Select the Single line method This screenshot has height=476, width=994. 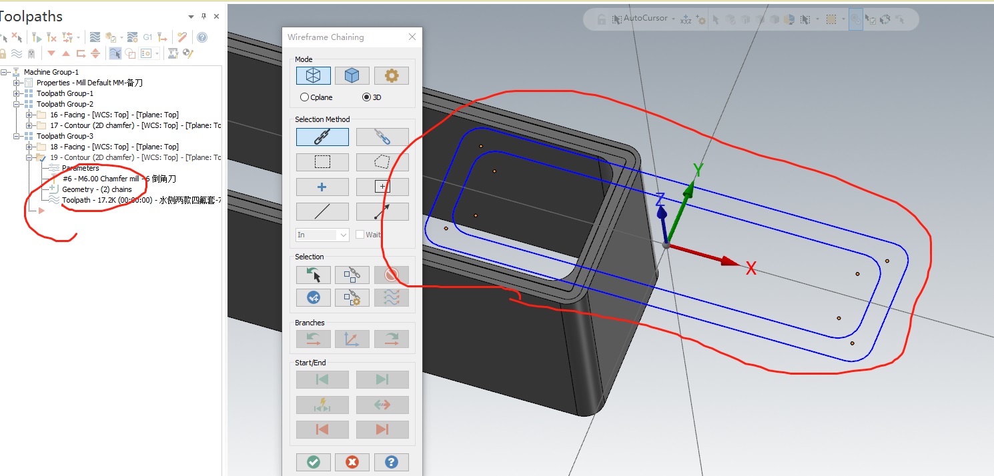coord(322,211)
